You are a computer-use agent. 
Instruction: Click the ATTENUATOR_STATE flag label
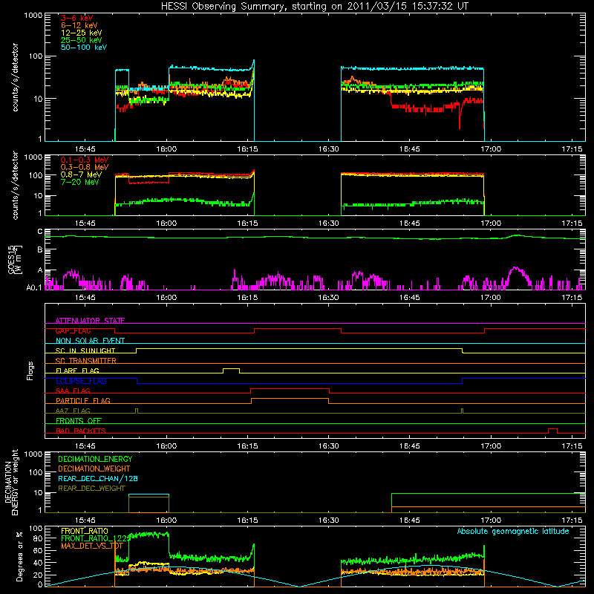tap(90, 321)
